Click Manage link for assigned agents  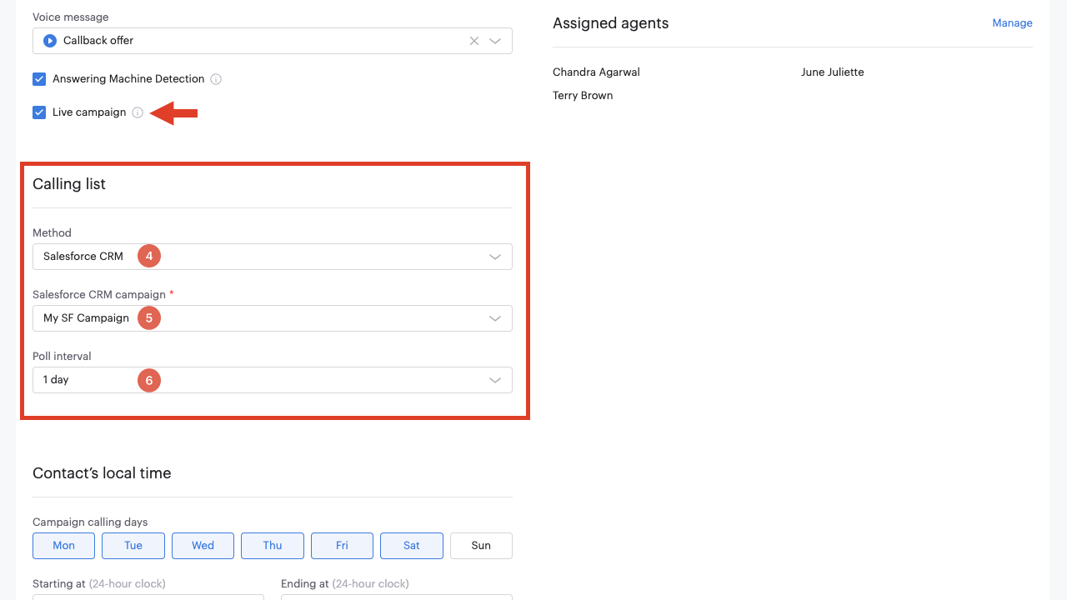coord(1012,23)
